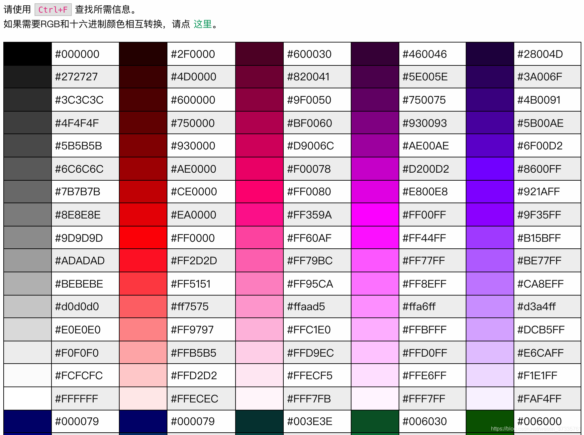Select the maroon #600030 swatch

pyautogui.click(x=259, y=54)
